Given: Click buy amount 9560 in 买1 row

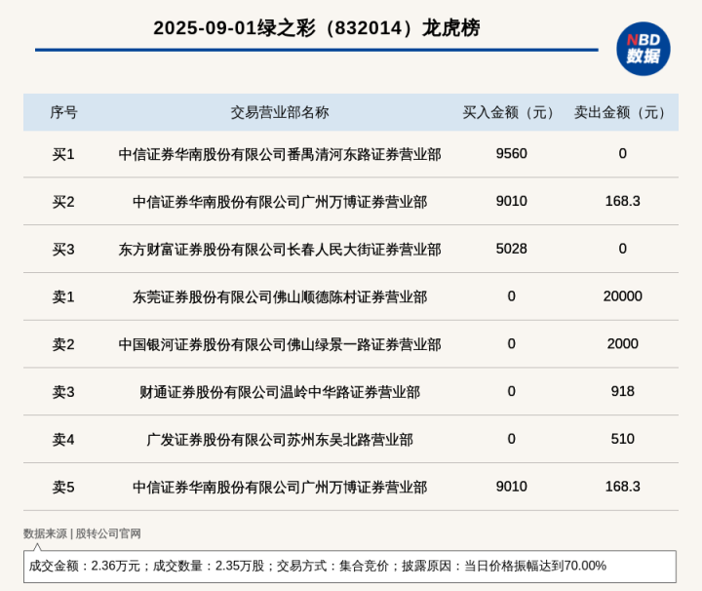Looking at the screenshot, I should click(511, 153).
